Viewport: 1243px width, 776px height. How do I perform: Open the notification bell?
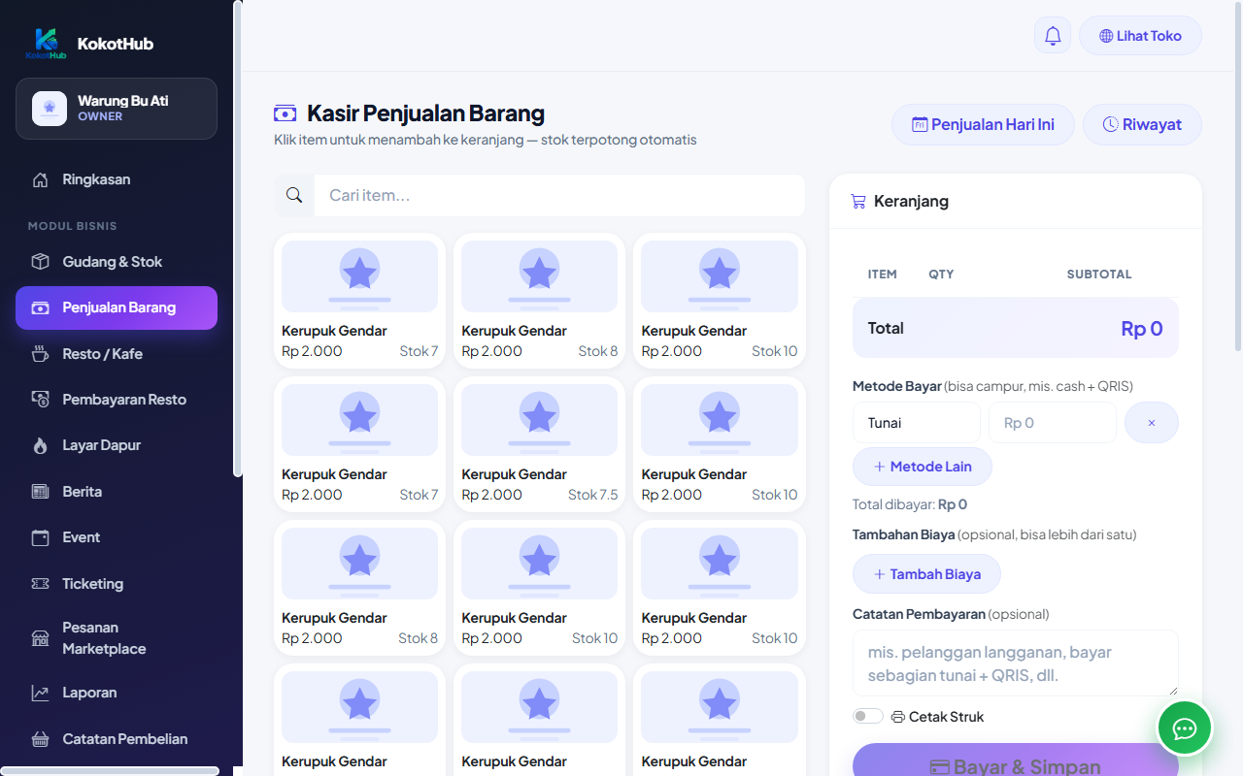[x=1053, y=36]
